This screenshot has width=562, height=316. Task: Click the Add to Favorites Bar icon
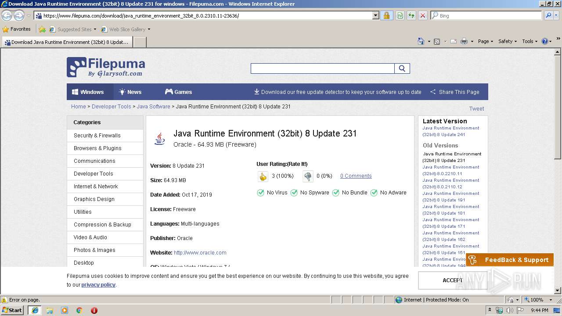pyautogui.click(x=42, y=29)
